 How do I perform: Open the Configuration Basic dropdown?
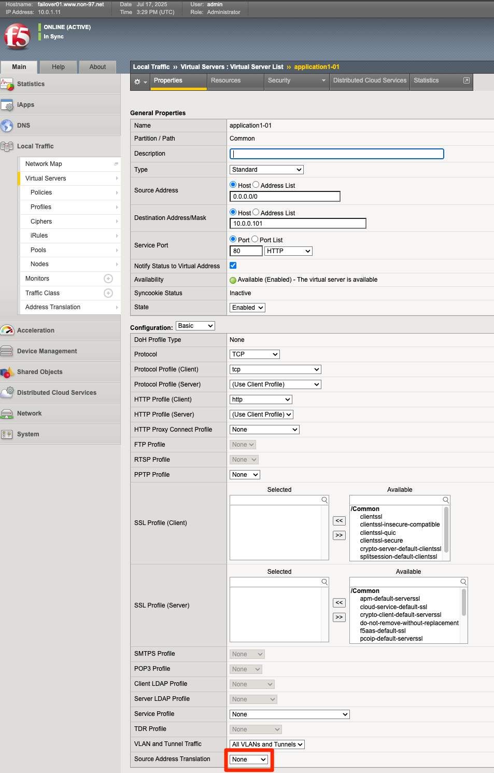(195, 326)
